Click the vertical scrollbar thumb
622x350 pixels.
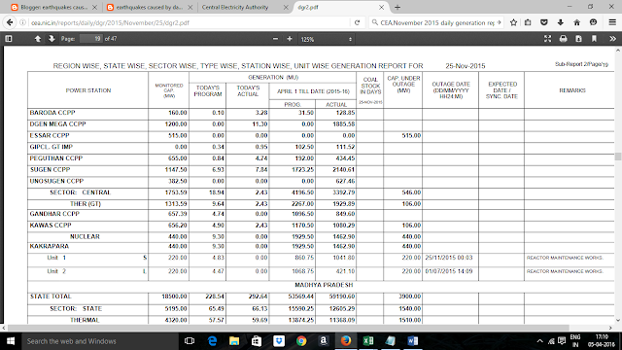point(618,157)
